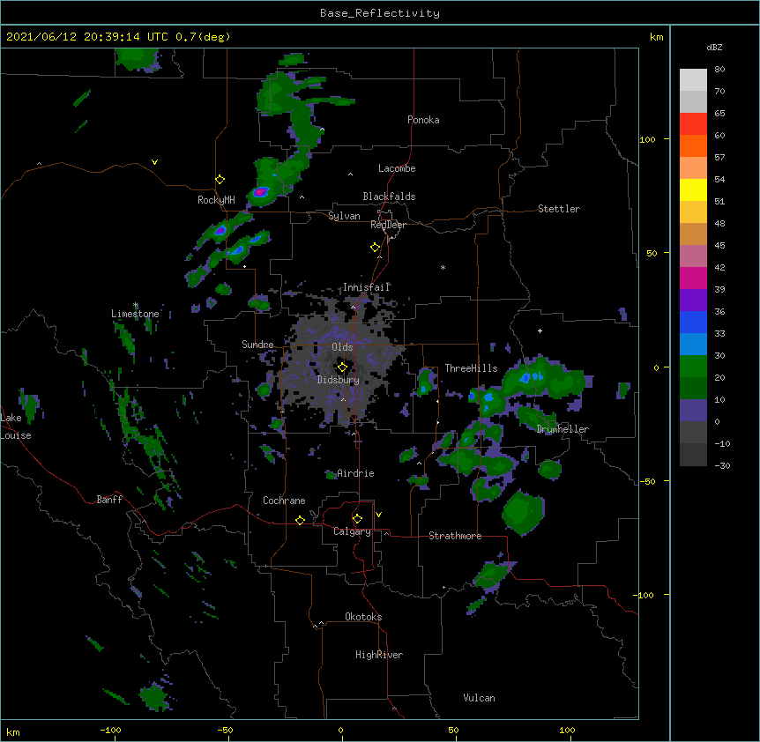
Task: Click the white plus marker north of Drumheller
Action: pos(540,330)
